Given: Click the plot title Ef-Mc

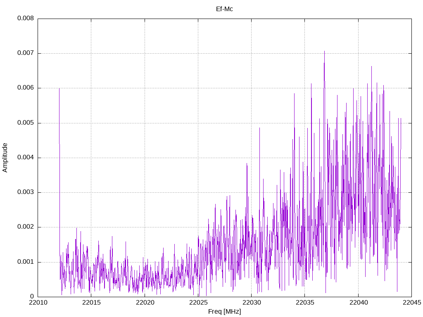Looking at the screenshot, I should coord(224,9).
